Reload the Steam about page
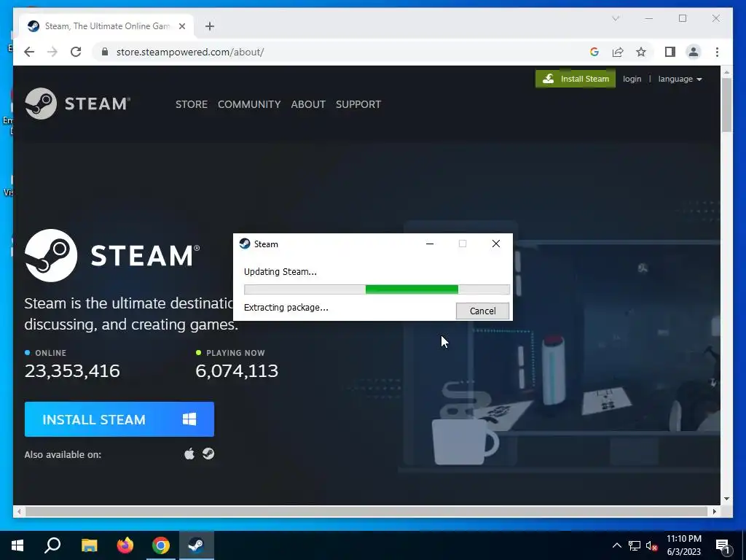This screenshot has width=746, height=560. (x=76, y=52)
